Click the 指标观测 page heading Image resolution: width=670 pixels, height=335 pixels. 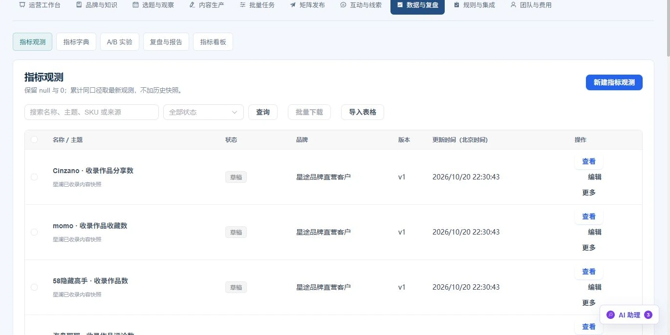44,77
